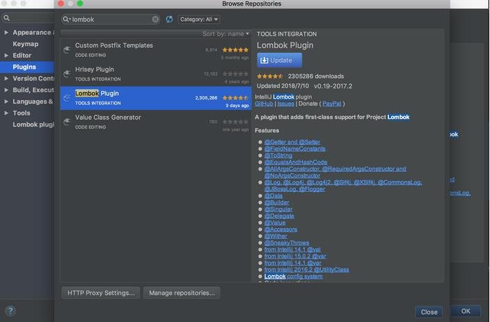This screenshot has height=322, width=490.
Task: Select Keymap in the settings sidebar
Action: tap(26, 44)
